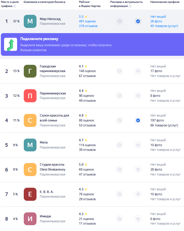Viewport: 184px width, 231px height.
Task: Select company name 'Е. В. В. А.'
Action: click(47, 192)
